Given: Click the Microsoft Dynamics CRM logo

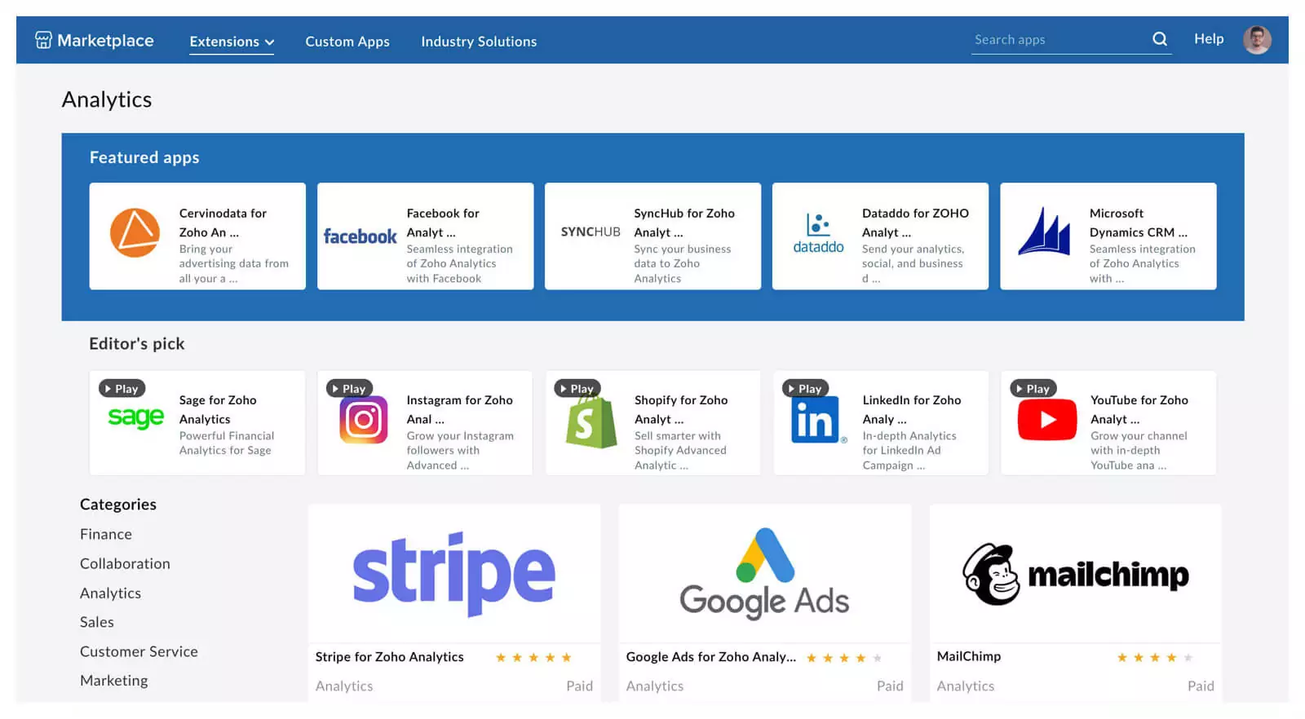Looking at the screenshot, I should click(x=1044, y=231).
